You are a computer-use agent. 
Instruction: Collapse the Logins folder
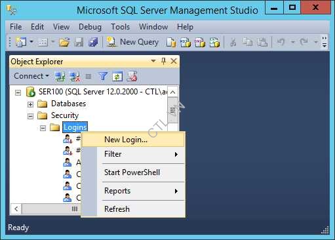[43, 128]
